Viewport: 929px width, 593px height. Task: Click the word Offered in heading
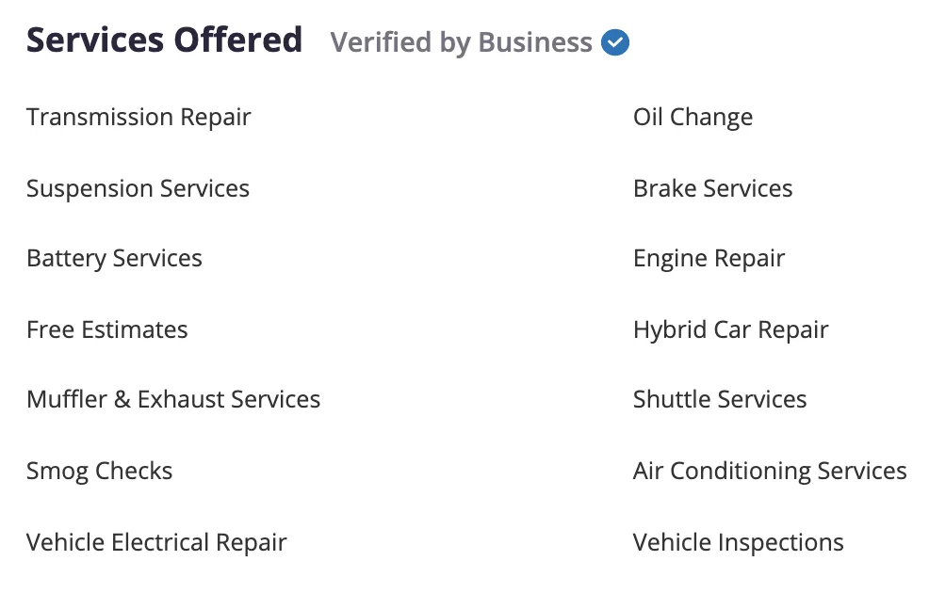pos(238,40)
